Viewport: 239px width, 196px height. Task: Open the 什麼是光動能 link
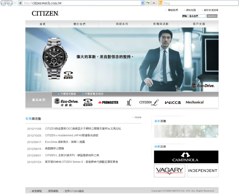click(x=68, y=94)
